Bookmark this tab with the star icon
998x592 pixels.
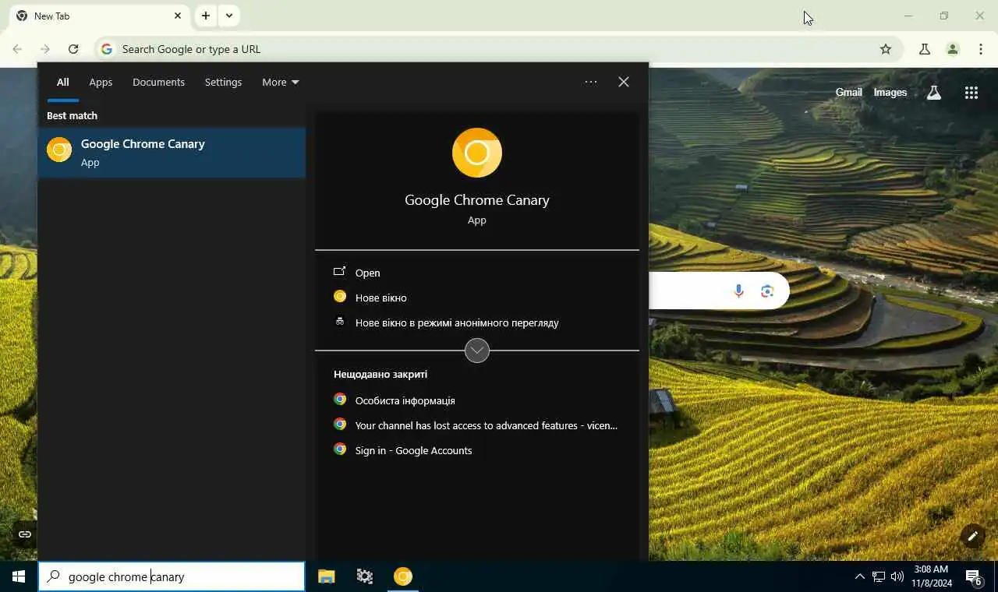[x=886, y=49]
